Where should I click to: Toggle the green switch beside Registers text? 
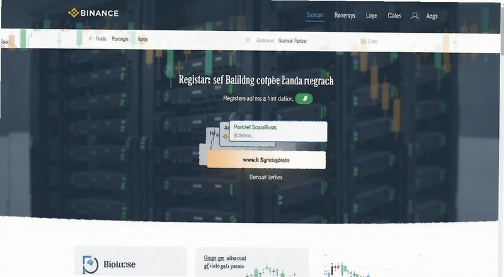pyautogui.click(x=304, y=99)
